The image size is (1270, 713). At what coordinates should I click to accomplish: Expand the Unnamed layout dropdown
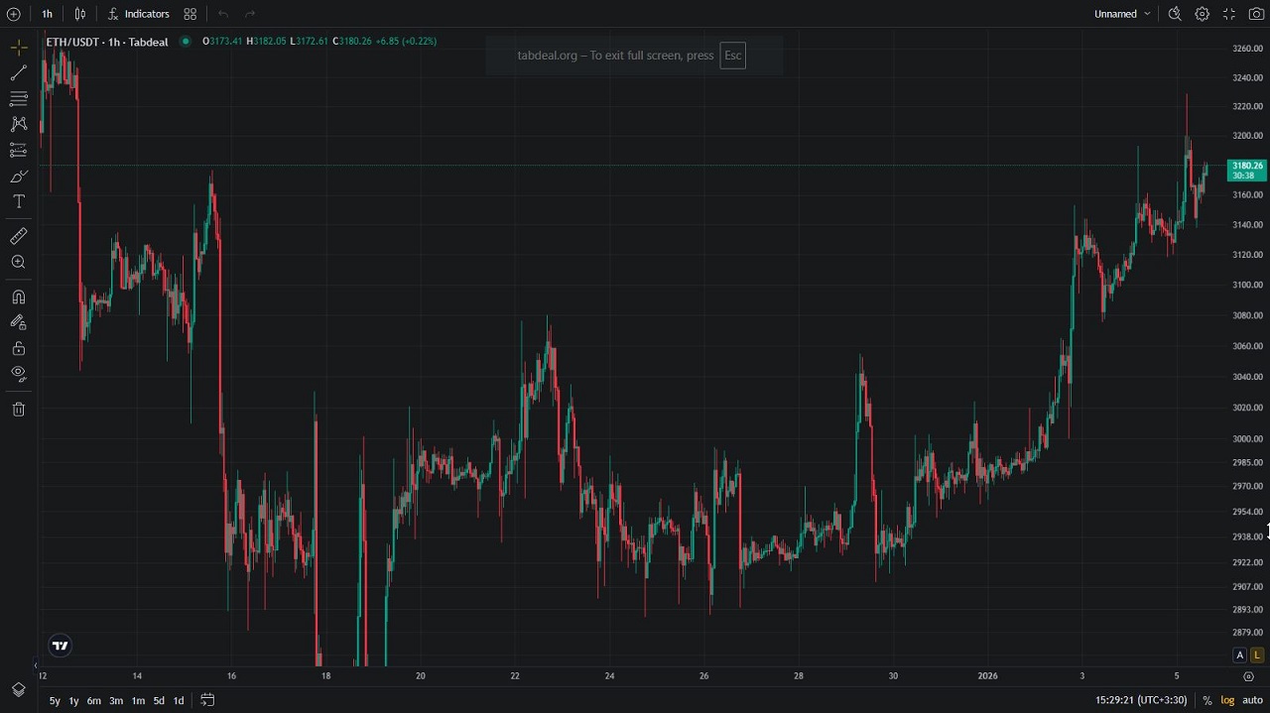(1122, 14)
